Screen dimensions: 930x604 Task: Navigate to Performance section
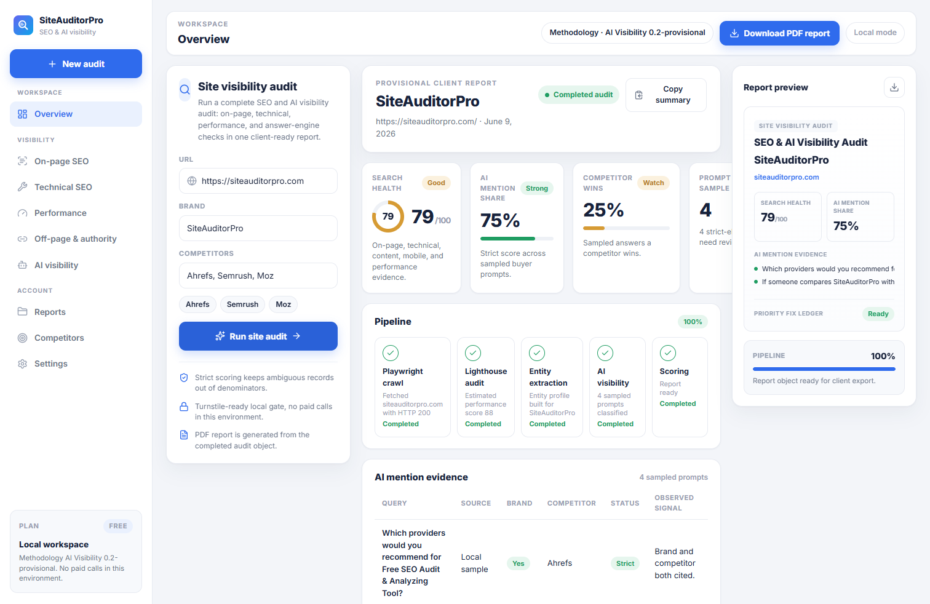point(76,213)
